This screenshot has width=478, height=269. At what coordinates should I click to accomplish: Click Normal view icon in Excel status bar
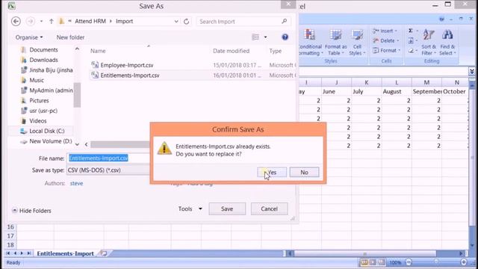[x=364, y=262]
